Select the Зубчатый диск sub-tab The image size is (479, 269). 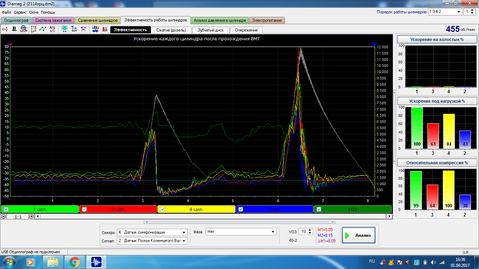tap(210, 30)
